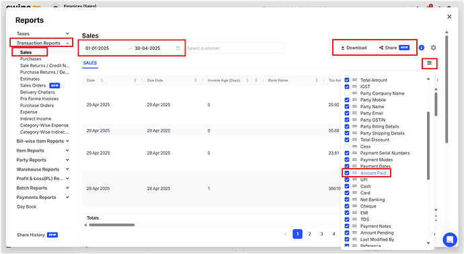Screen dimensions: 464x254
Task: Open column menu dots for Invoice Age
Action: 256,81
